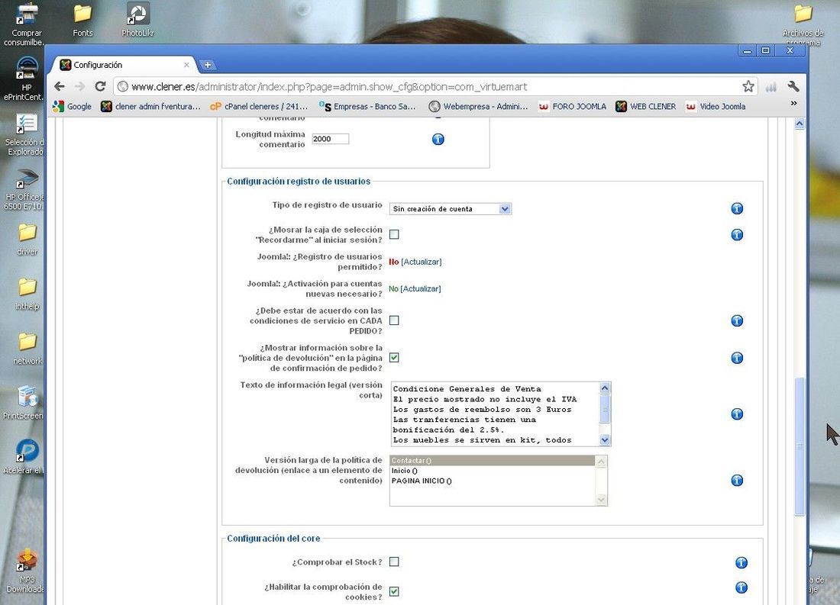Select the Configuración browser tab
840x605 pixels.
tap(123, 65)
